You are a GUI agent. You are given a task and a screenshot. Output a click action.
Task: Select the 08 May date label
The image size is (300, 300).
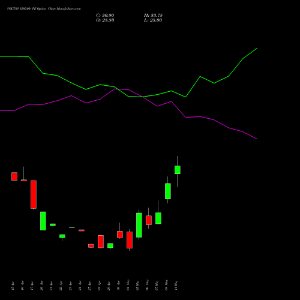pos(167,285)
